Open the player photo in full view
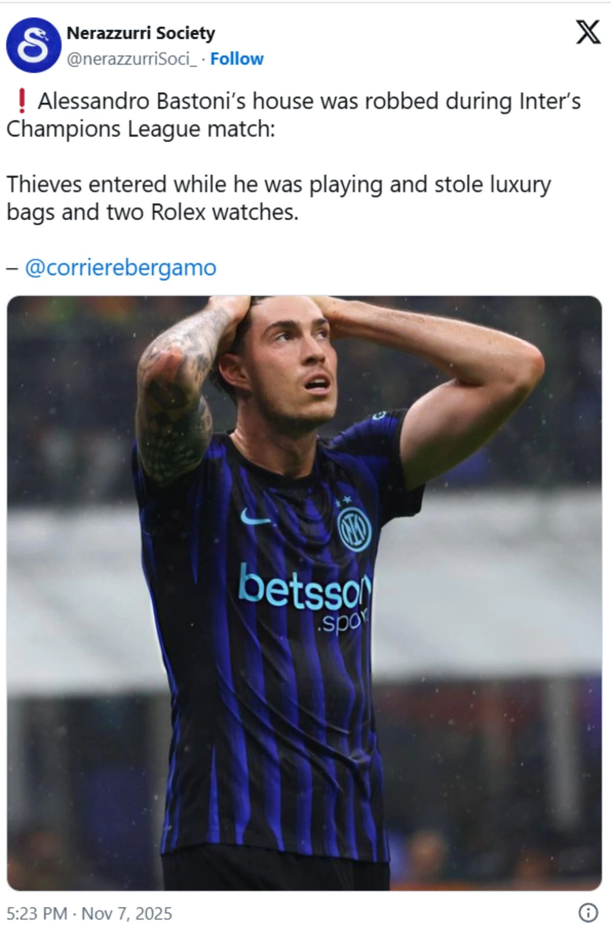 pyautogui.click(x=304, y=593)
